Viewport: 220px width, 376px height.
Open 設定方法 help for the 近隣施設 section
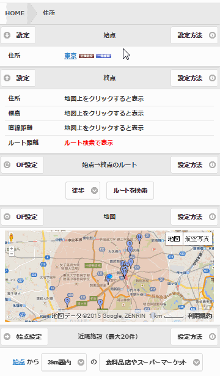click(x=194, y=337)
